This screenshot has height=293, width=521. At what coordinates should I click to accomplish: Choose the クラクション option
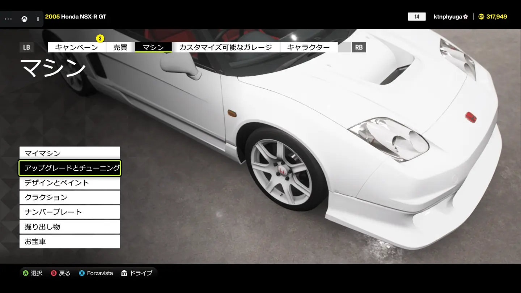[69, 198]
